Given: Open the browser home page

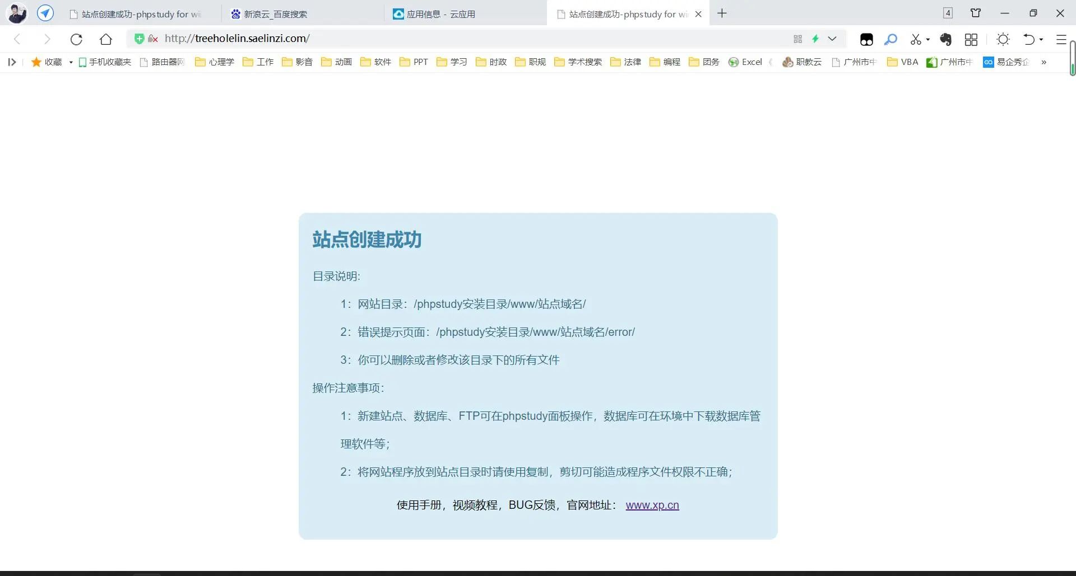Looking at the screenshot, I should (106, 39).
